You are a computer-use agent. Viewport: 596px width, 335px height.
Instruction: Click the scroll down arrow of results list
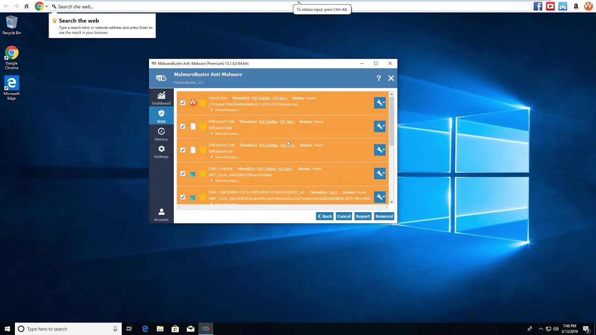(x=392, y=202)
